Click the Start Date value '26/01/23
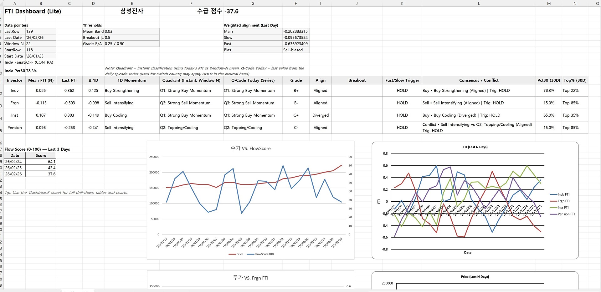Screen dimensions: 601x292 [x=41, y=56]
